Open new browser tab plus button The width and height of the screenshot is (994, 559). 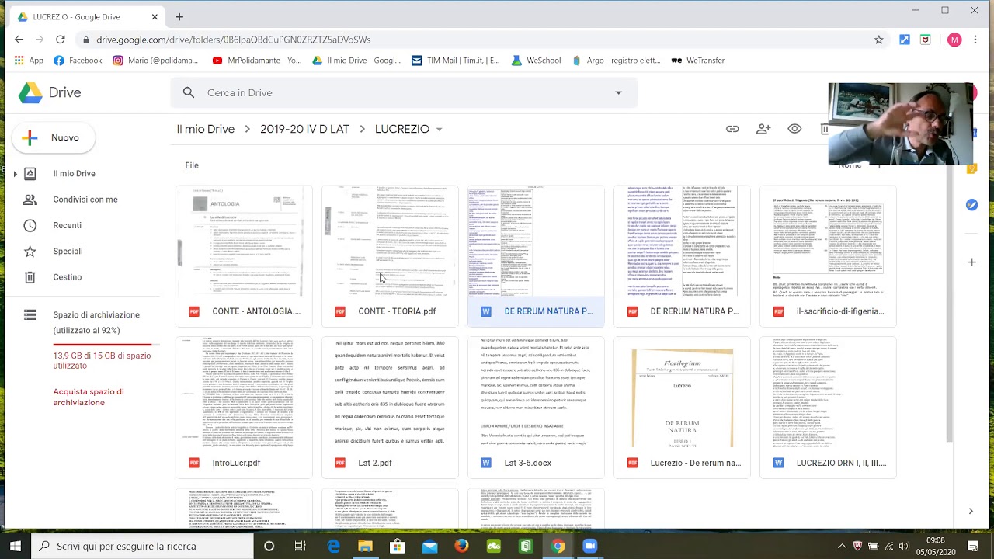click(x=179, y=16)
